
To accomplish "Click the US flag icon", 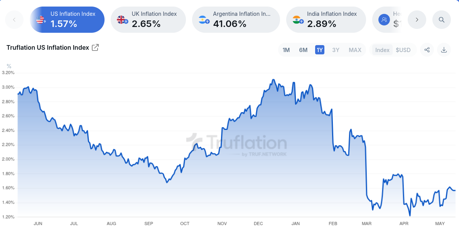I will pyautogui.click(x=40, y=20).
